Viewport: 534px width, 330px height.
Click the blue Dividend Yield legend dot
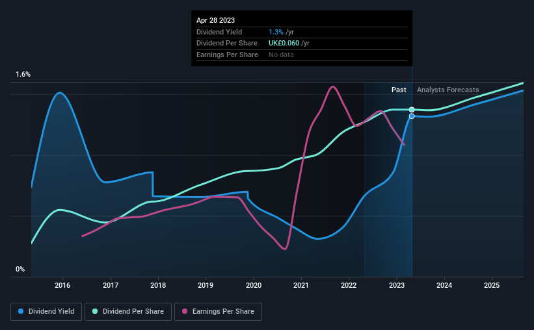21,311
